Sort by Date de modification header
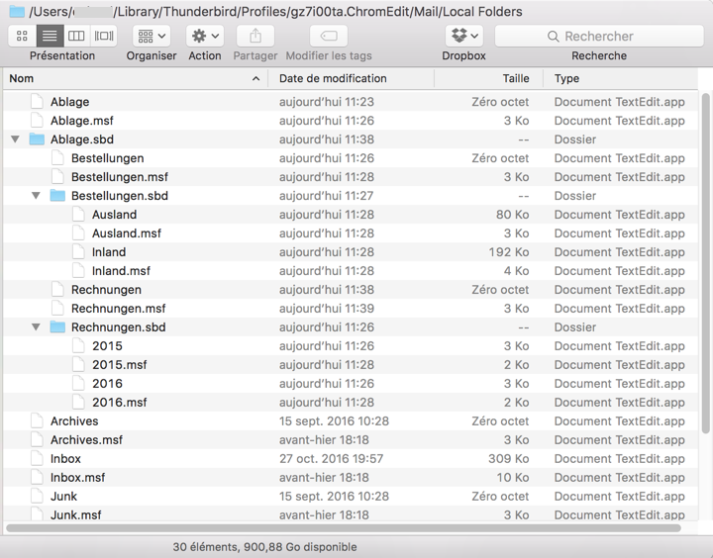713x558 pixels. click(x=351, y=78)
